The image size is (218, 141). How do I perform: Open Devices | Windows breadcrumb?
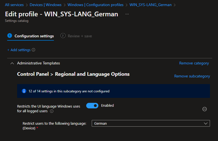45,5
